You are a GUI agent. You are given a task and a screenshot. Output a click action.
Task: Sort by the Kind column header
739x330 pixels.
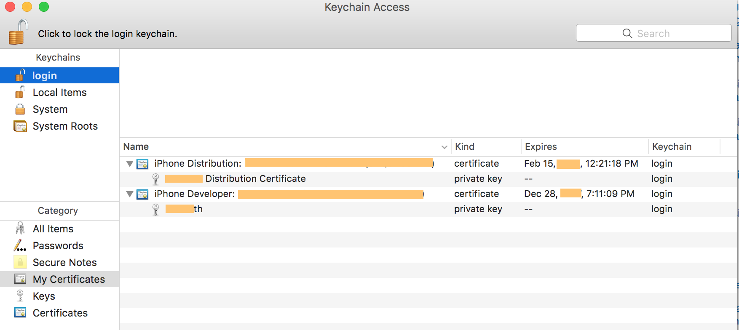coord(465,147)
